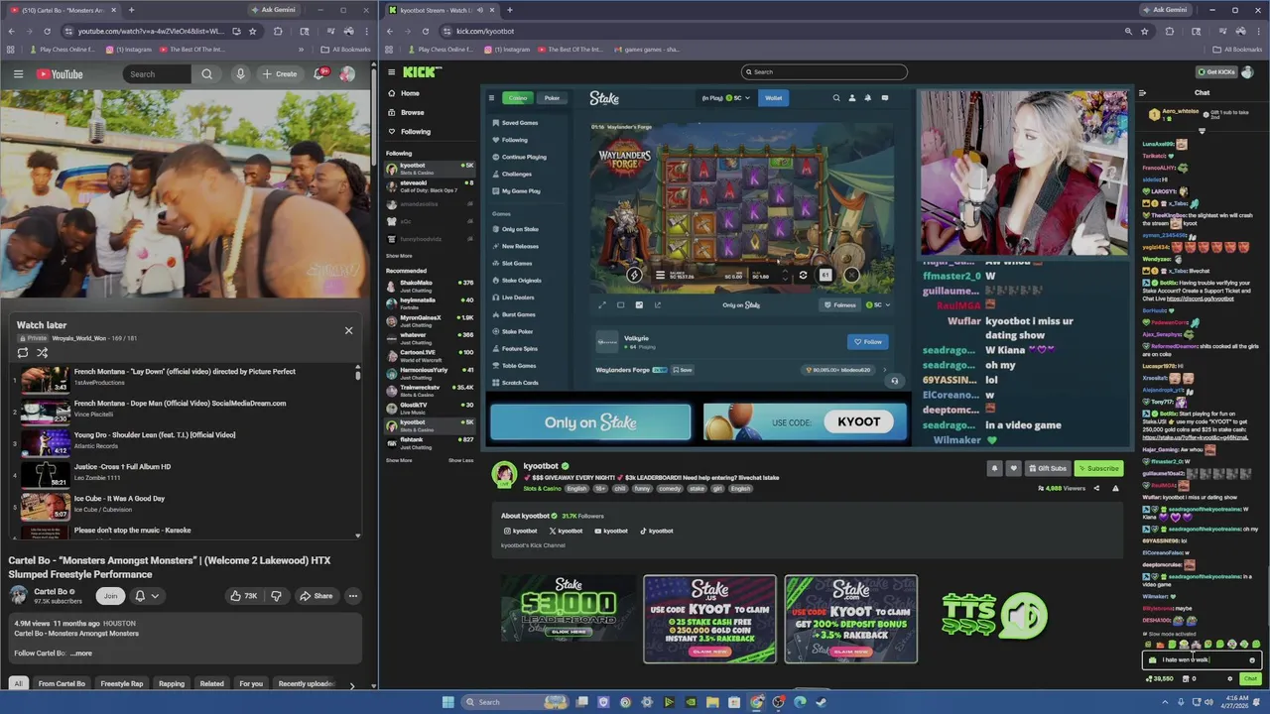Toggle shuffle on the Watch later playlist
This screenshot has width=1270, height=714.
click(42, 352)
